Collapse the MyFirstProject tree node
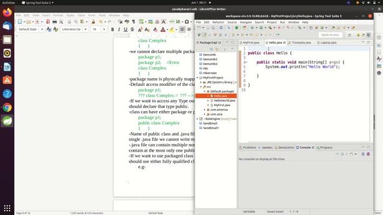383x215 pixels. point(197,78)
